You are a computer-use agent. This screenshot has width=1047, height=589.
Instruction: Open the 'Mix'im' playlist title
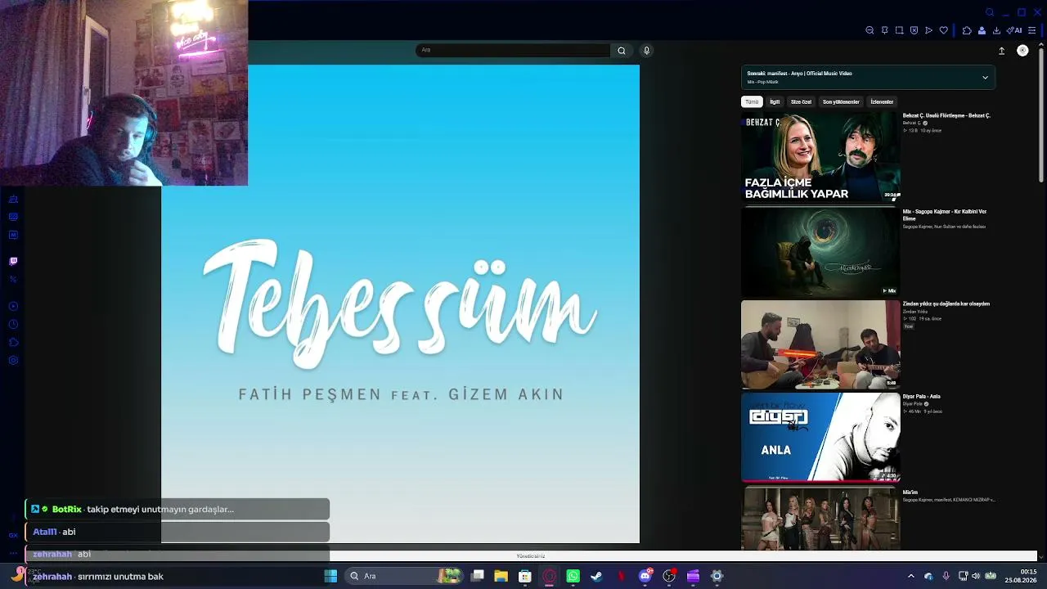(x=910, y=492)
